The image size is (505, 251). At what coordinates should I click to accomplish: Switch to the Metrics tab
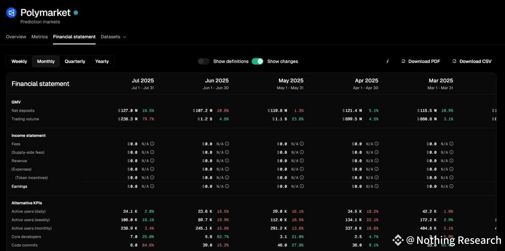[40, 37]
